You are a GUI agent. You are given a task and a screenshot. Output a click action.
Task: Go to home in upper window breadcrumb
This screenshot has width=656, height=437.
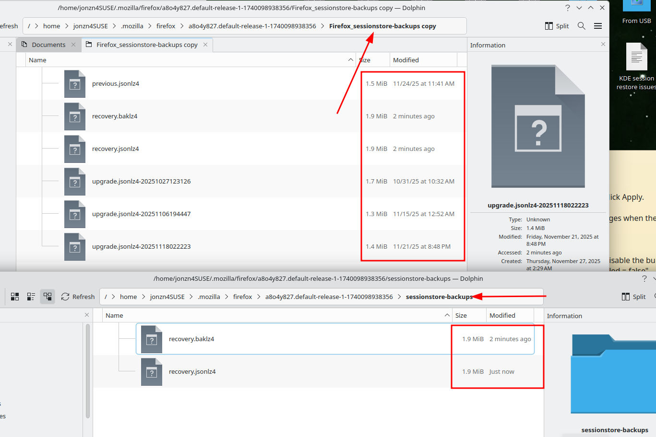pos(52,26)
